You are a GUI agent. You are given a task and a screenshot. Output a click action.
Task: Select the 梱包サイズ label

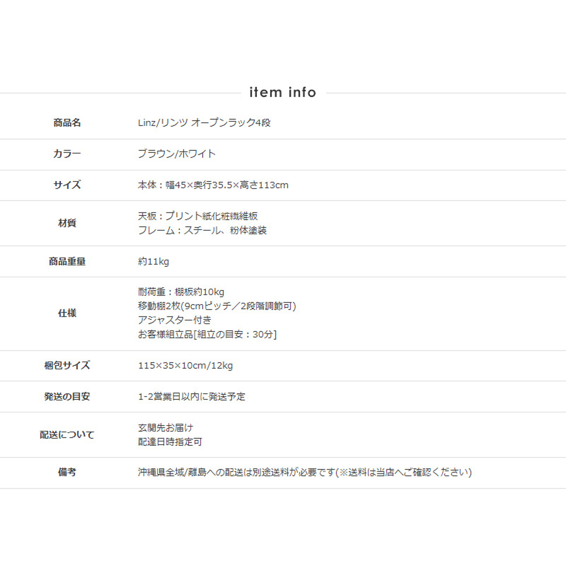coord(67,365)
